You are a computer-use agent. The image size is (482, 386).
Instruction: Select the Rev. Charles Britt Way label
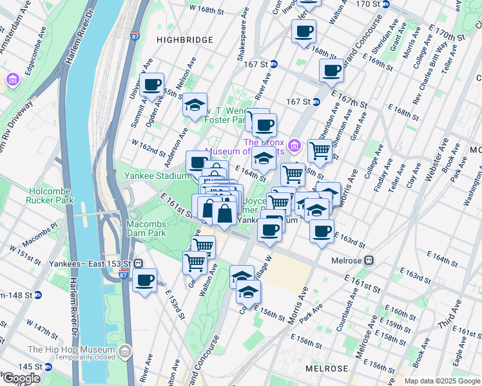[430, 73]
